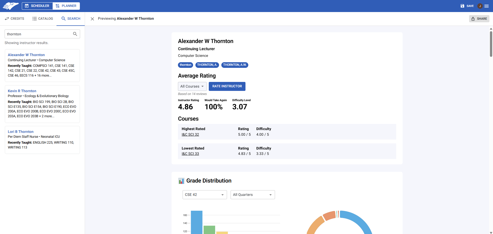Expand the All Quarters dropdown
This screenshot has height=234, width=493.
[252, 195]
